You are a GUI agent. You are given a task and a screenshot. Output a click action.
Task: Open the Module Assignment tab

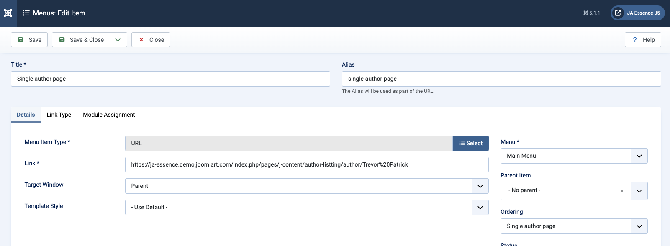point(109,115)
